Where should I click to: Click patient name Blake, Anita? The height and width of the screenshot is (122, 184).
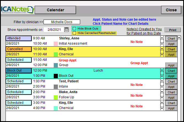[69, 92]
